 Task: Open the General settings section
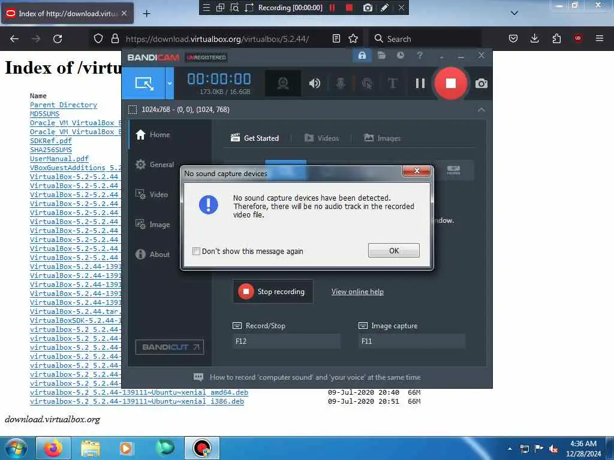tap(155, 165)
